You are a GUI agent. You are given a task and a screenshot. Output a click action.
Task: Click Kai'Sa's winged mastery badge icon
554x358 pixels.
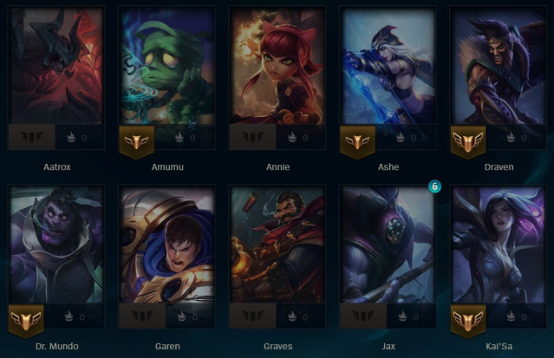[468, 321]
